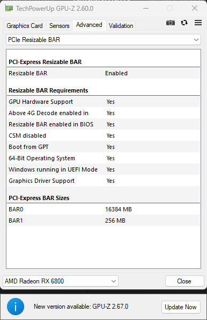The image size is (207, 320).
Task: Open the hamburger menu icon
Action: [x=198, y=23]
